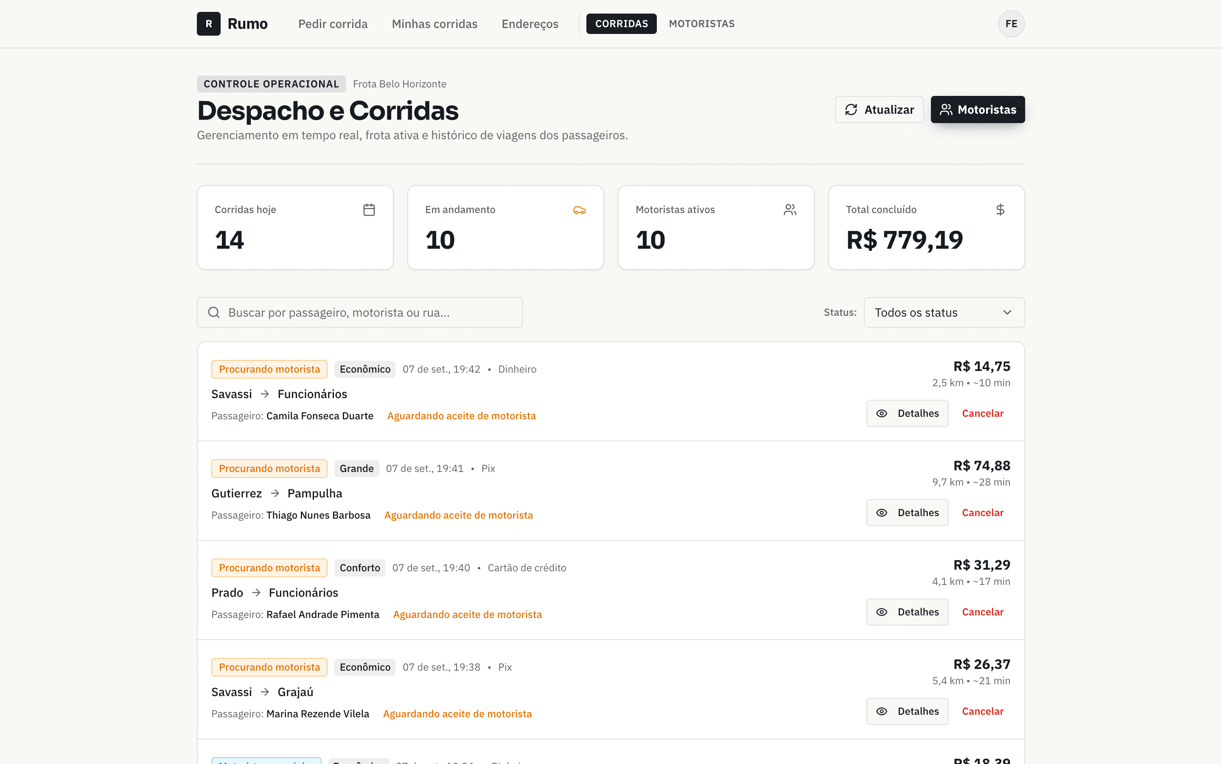
Task: Go to Minhas corridas page
Action: tap(434, 24)
